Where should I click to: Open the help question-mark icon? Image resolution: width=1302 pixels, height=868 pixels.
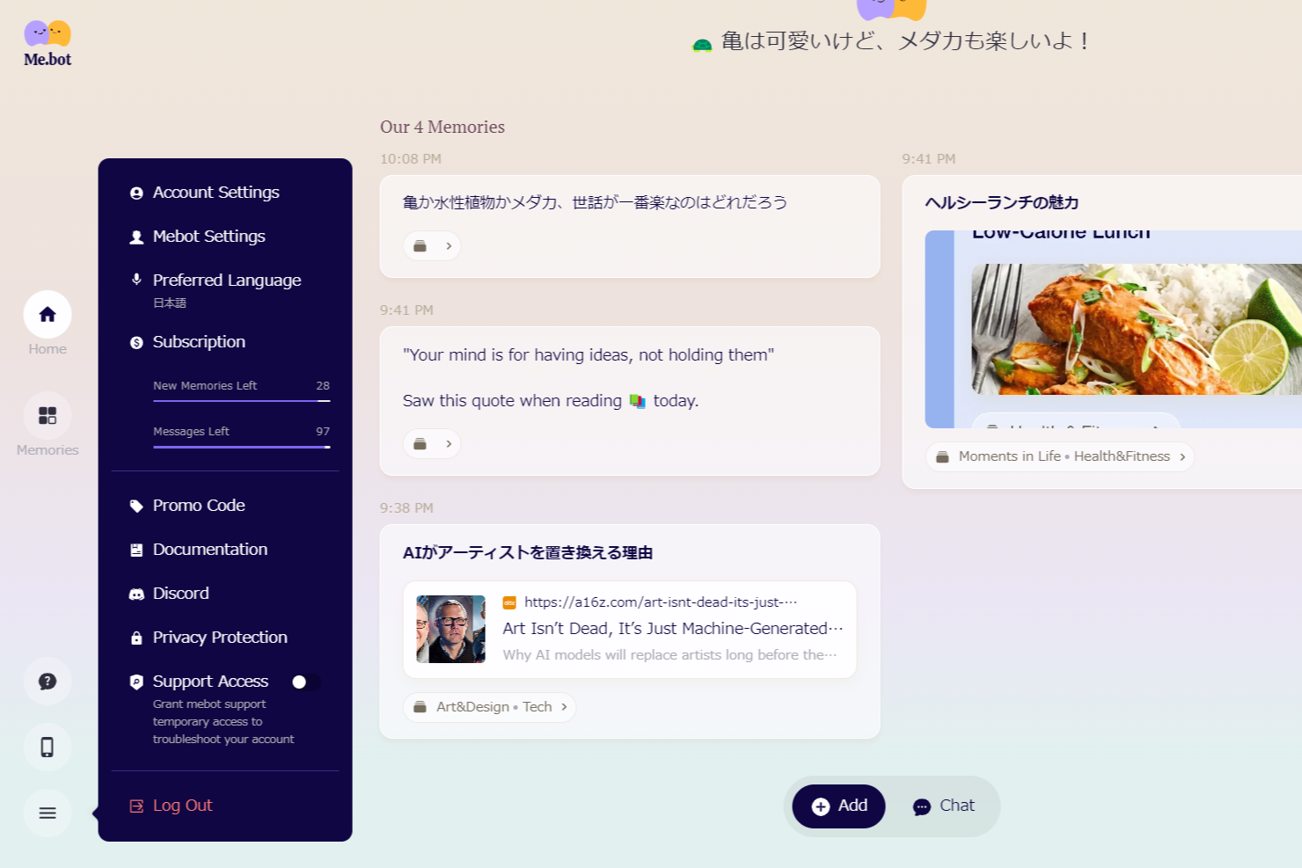pos(47,682)
